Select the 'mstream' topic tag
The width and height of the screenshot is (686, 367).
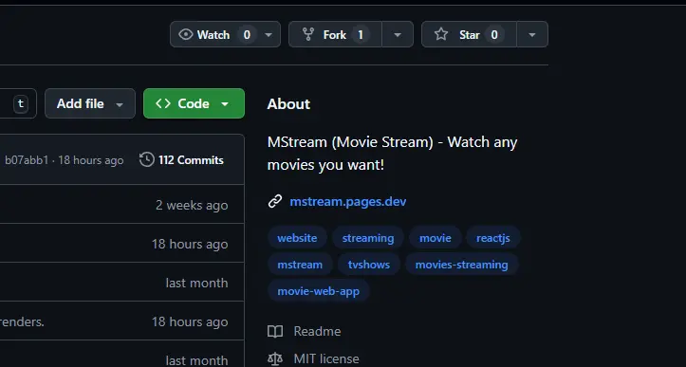(300, 265)
